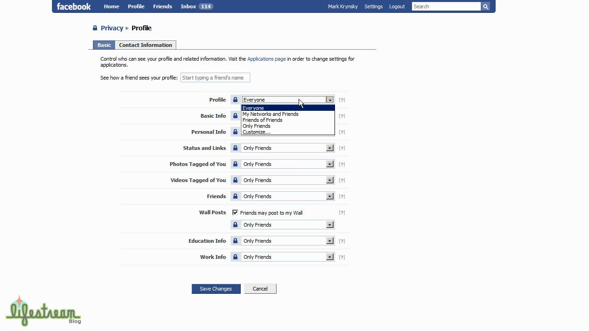
Task: Open help [?] for Videos Tagged of You
Action: pos(342,180)
